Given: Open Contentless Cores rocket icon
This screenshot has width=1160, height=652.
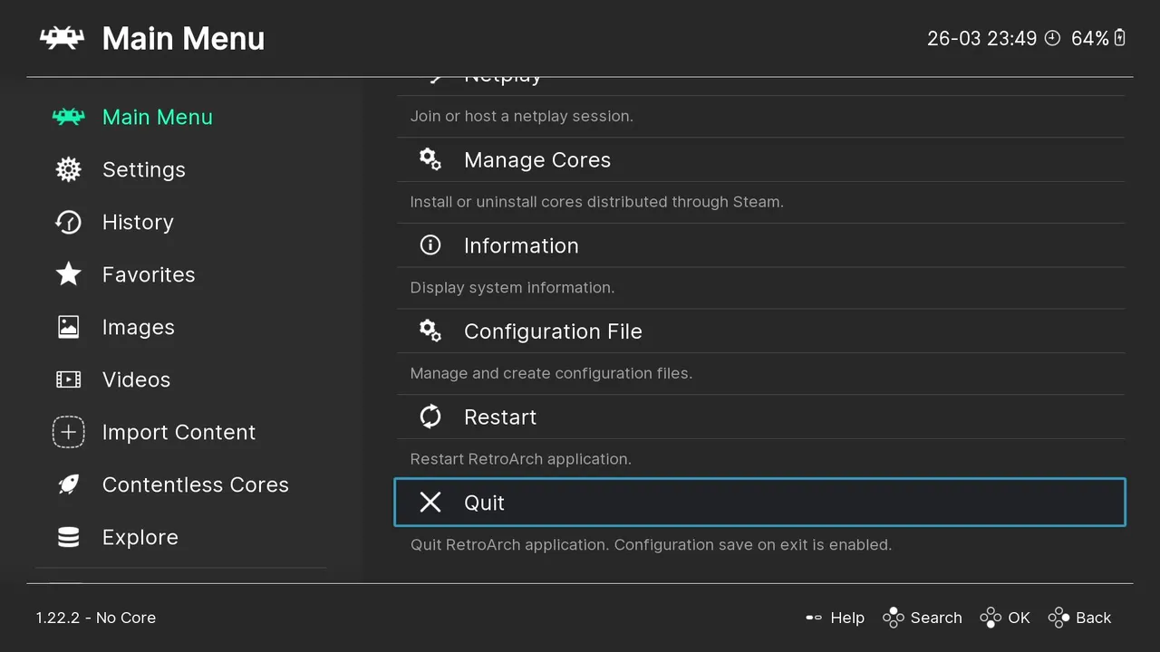Looking at the screenshot, I should (x=69, y=484).
